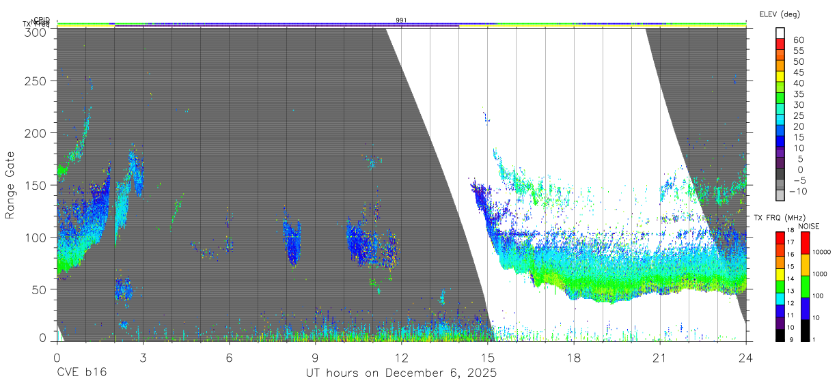Click the 'CVE b16' radar beam label
The image size is (839, 387).
(81, 373)
